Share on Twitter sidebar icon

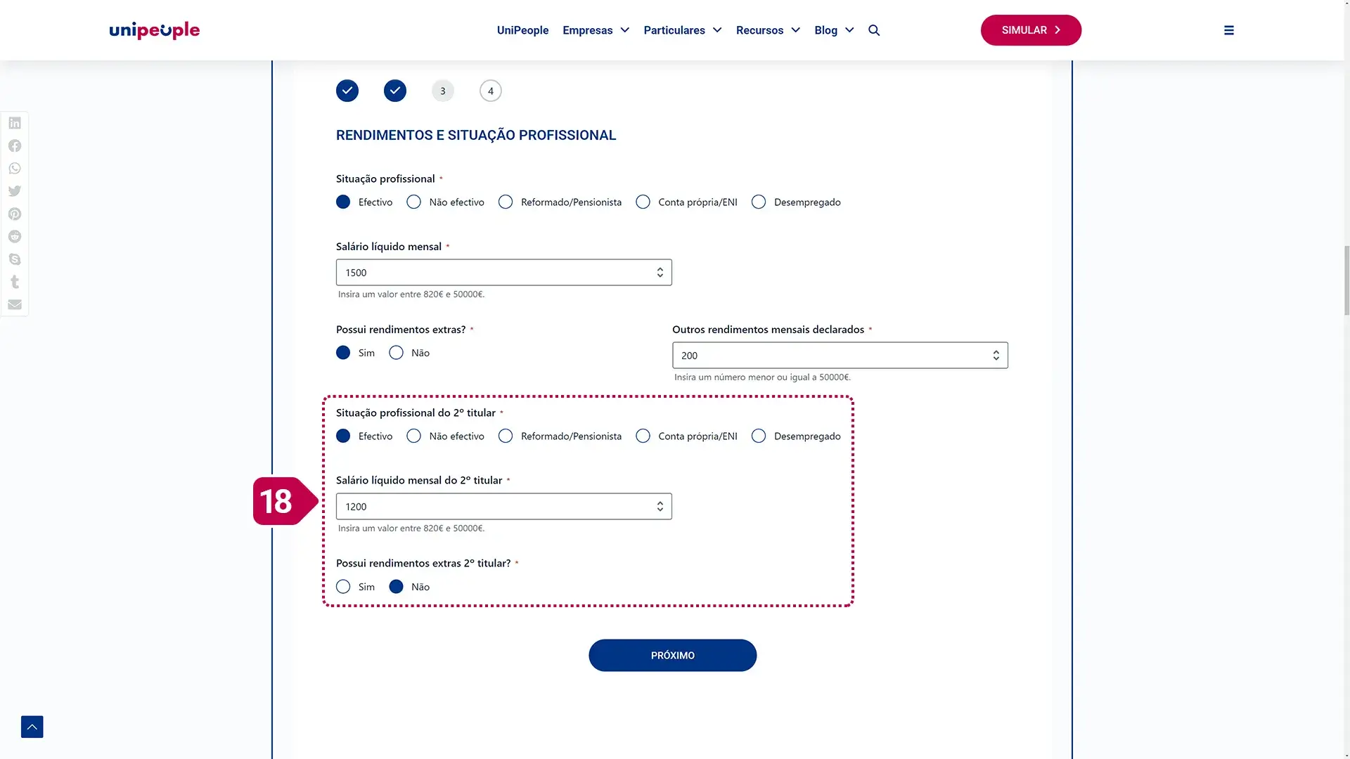(15, 191)
